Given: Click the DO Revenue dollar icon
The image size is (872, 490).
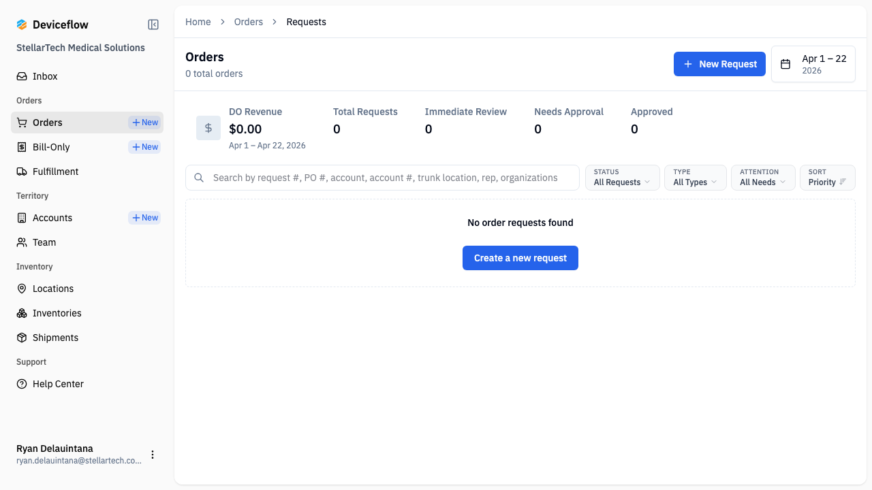Looking at the screenshot, I should click(x=208, y=128).
